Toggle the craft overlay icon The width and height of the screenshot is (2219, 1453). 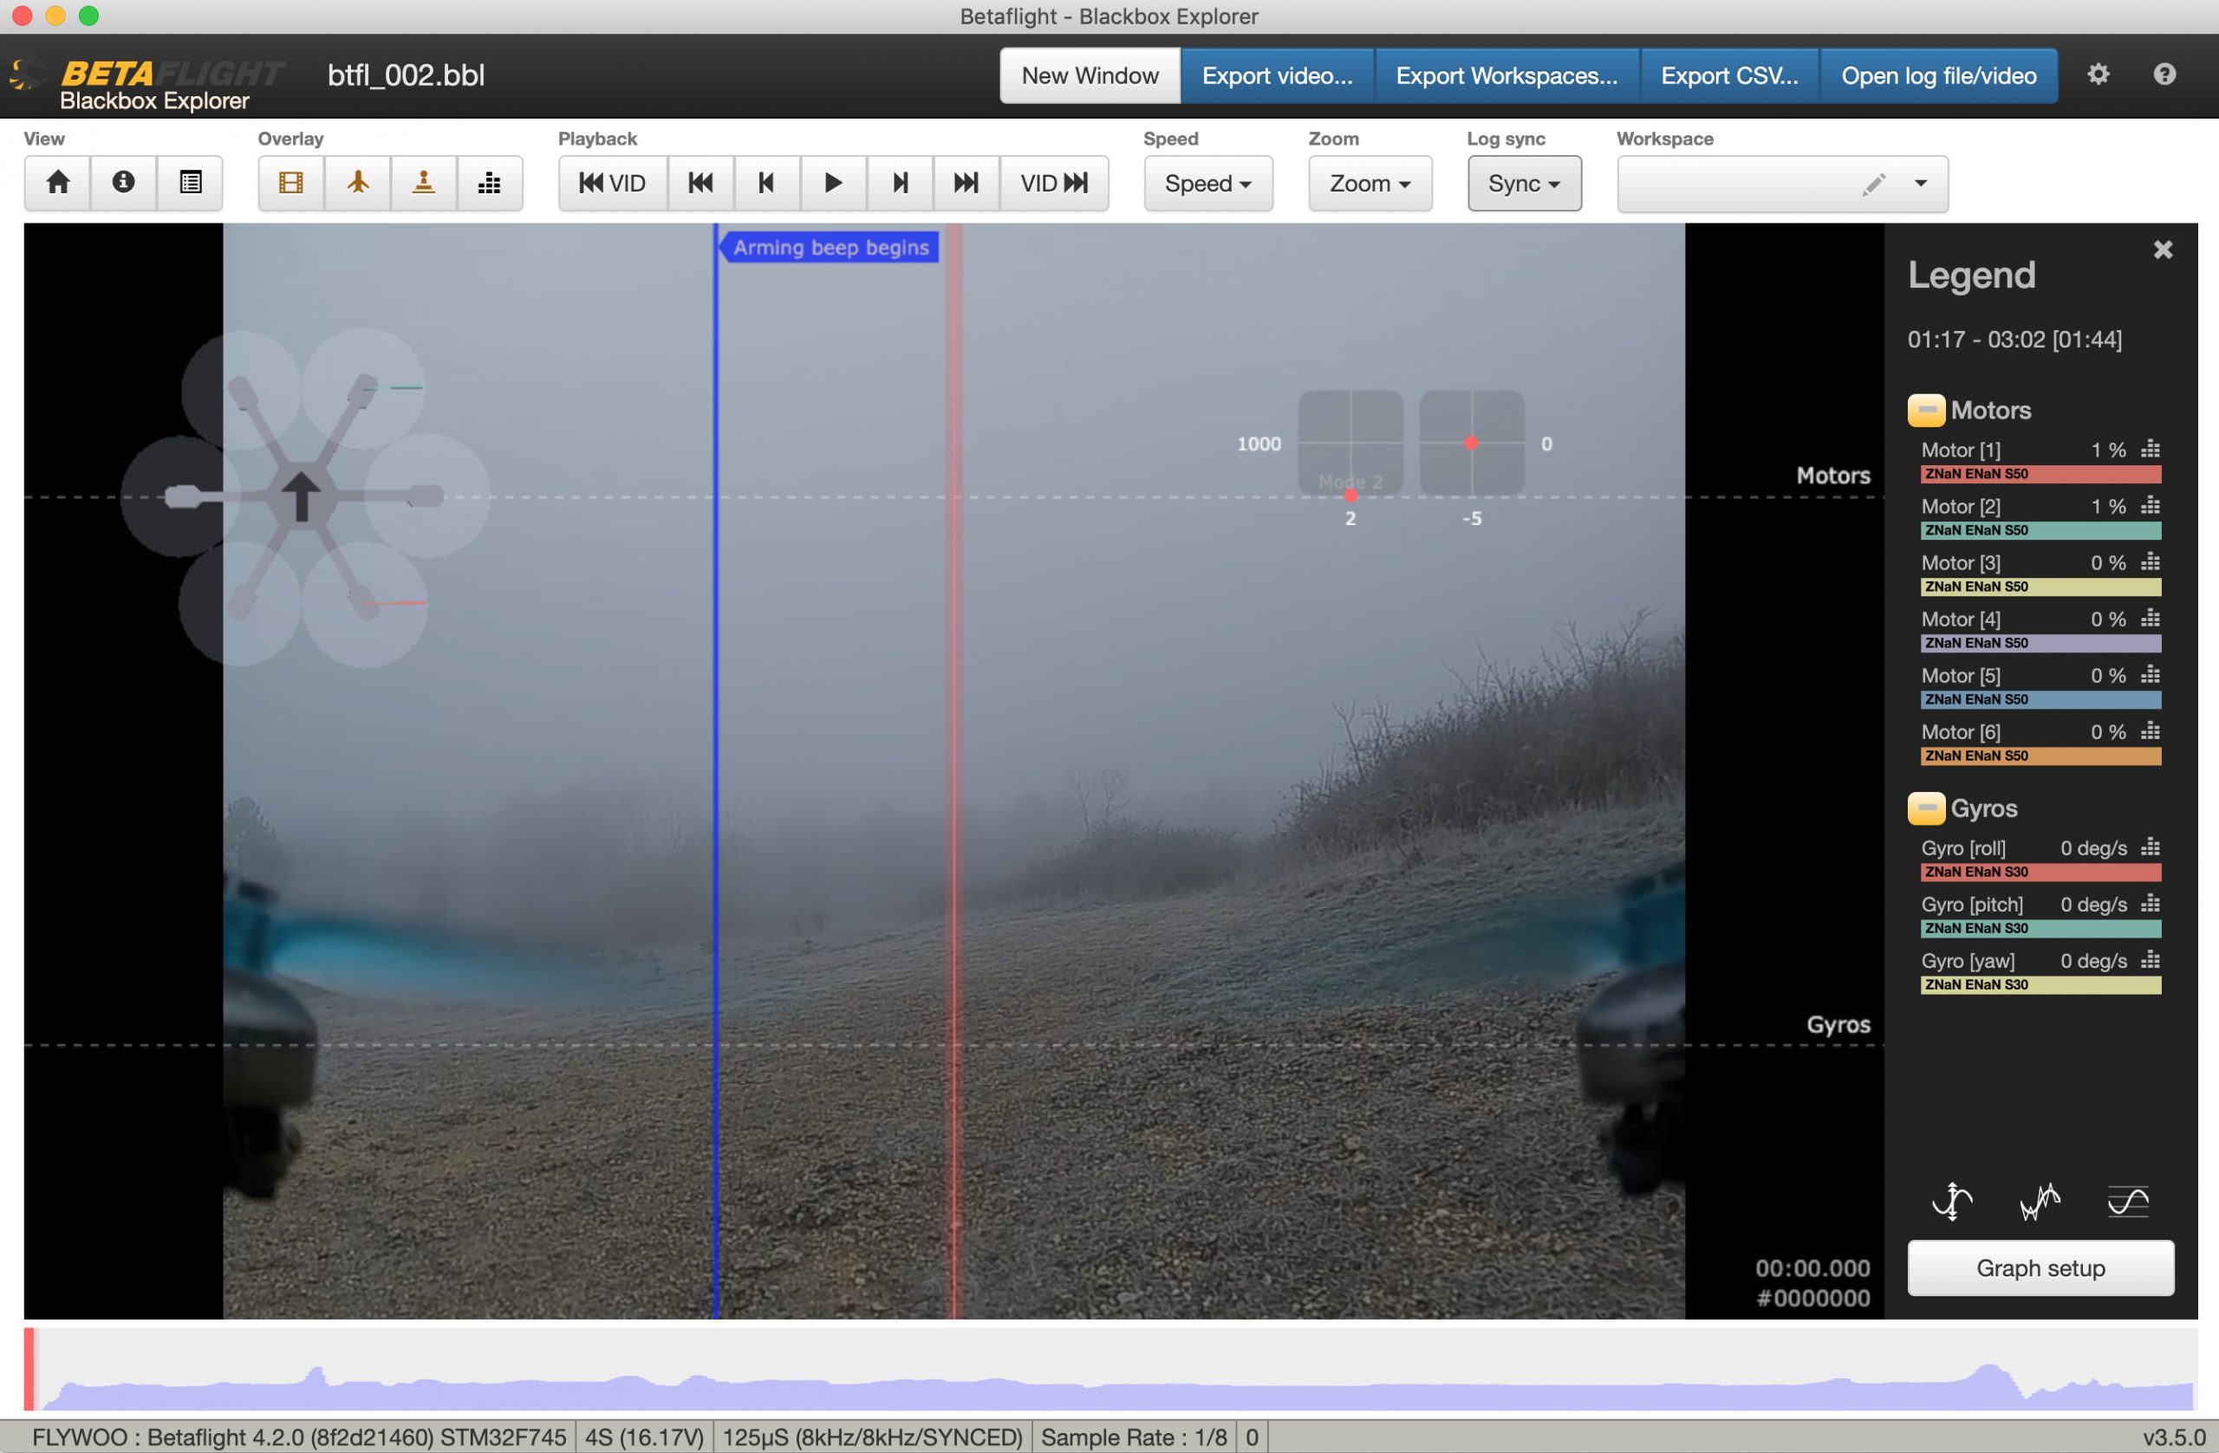(358, 183)
